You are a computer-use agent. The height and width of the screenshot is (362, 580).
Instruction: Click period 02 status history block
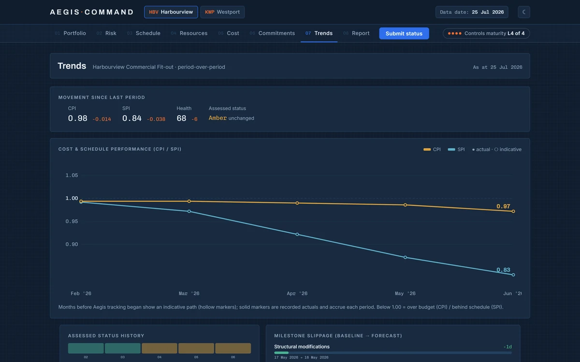[x=86, y=348]
